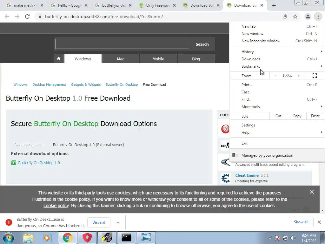Open the Cheat Engine link

247,175
